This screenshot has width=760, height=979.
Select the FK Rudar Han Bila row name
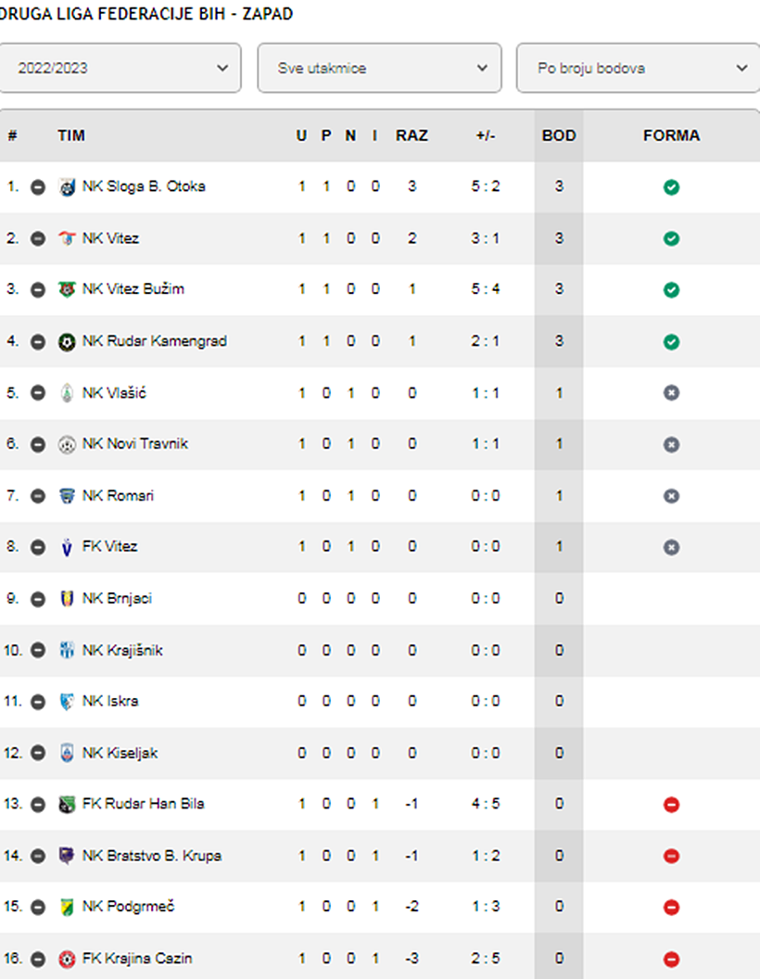point(143,804)
